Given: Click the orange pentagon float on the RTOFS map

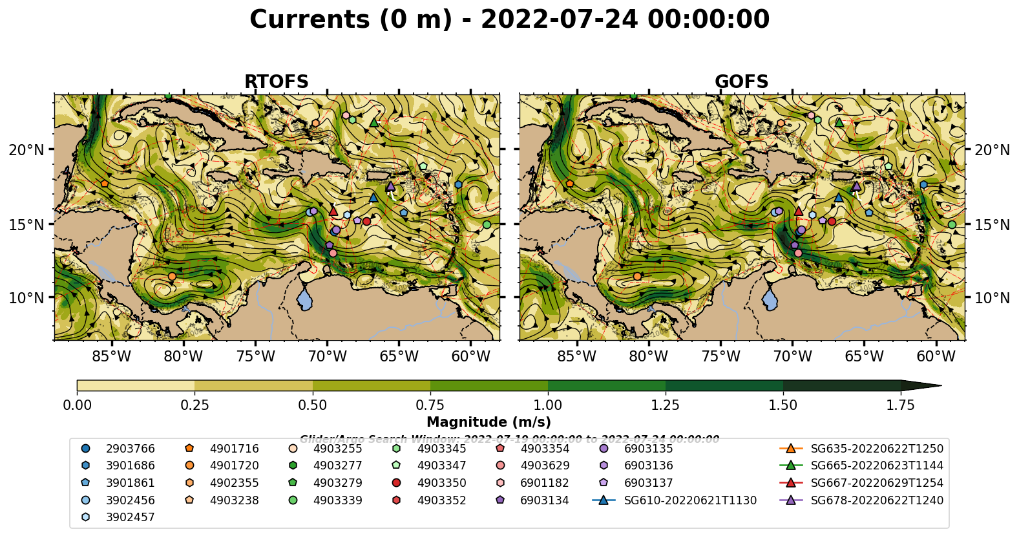Looking at the screenshot, I should (105, 184).
